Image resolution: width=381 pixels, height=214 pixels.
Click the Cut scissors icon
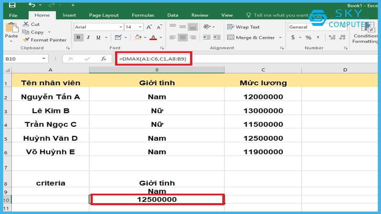26,24
